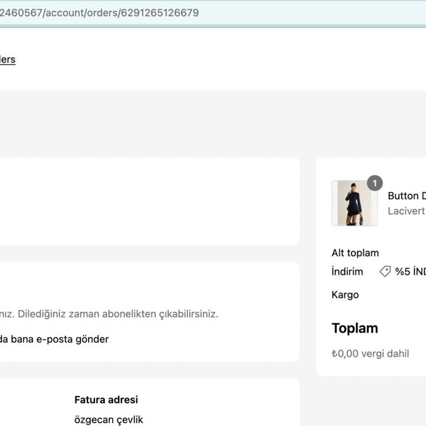The height and width of the screenshot is (426, 426).
Task: Click the "Toplam" heading
Action: tap(355, 328)
